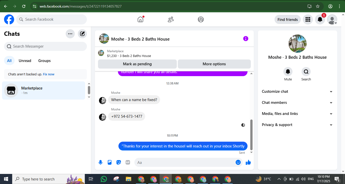345x184 pixels.
Task: Click the chat list scrollbar thumb
Action: click(x=89, y=90)
